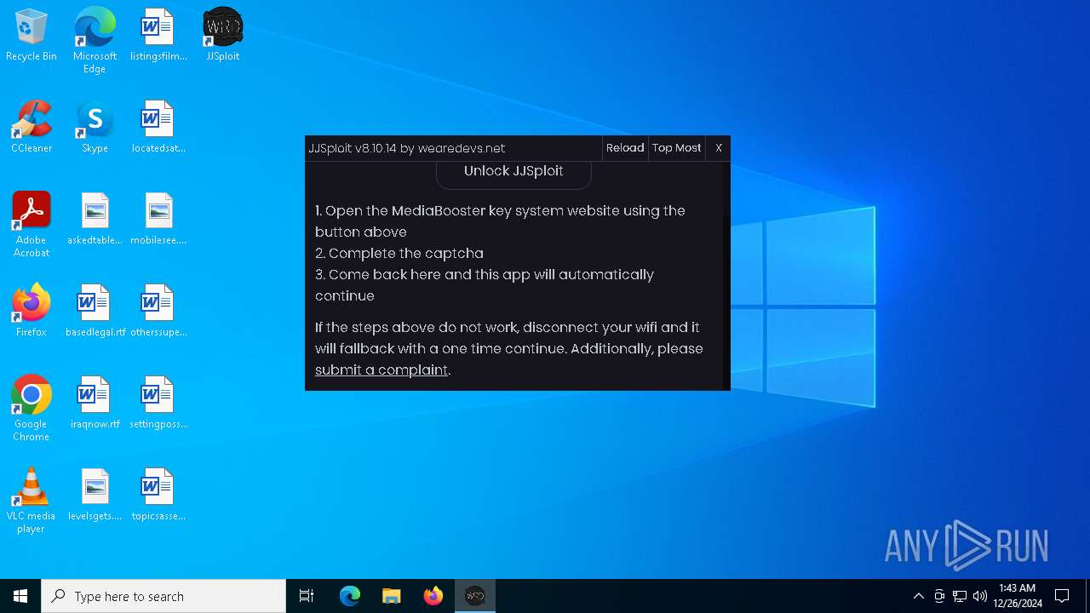Click the Unlock JJSploit button
The width and height of the screenshot is (1090, 613).
point(513,171)
